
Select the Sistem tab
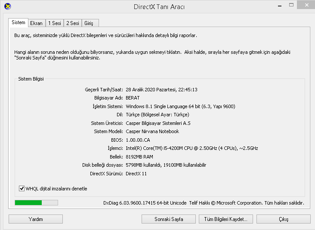coord(18,22)
